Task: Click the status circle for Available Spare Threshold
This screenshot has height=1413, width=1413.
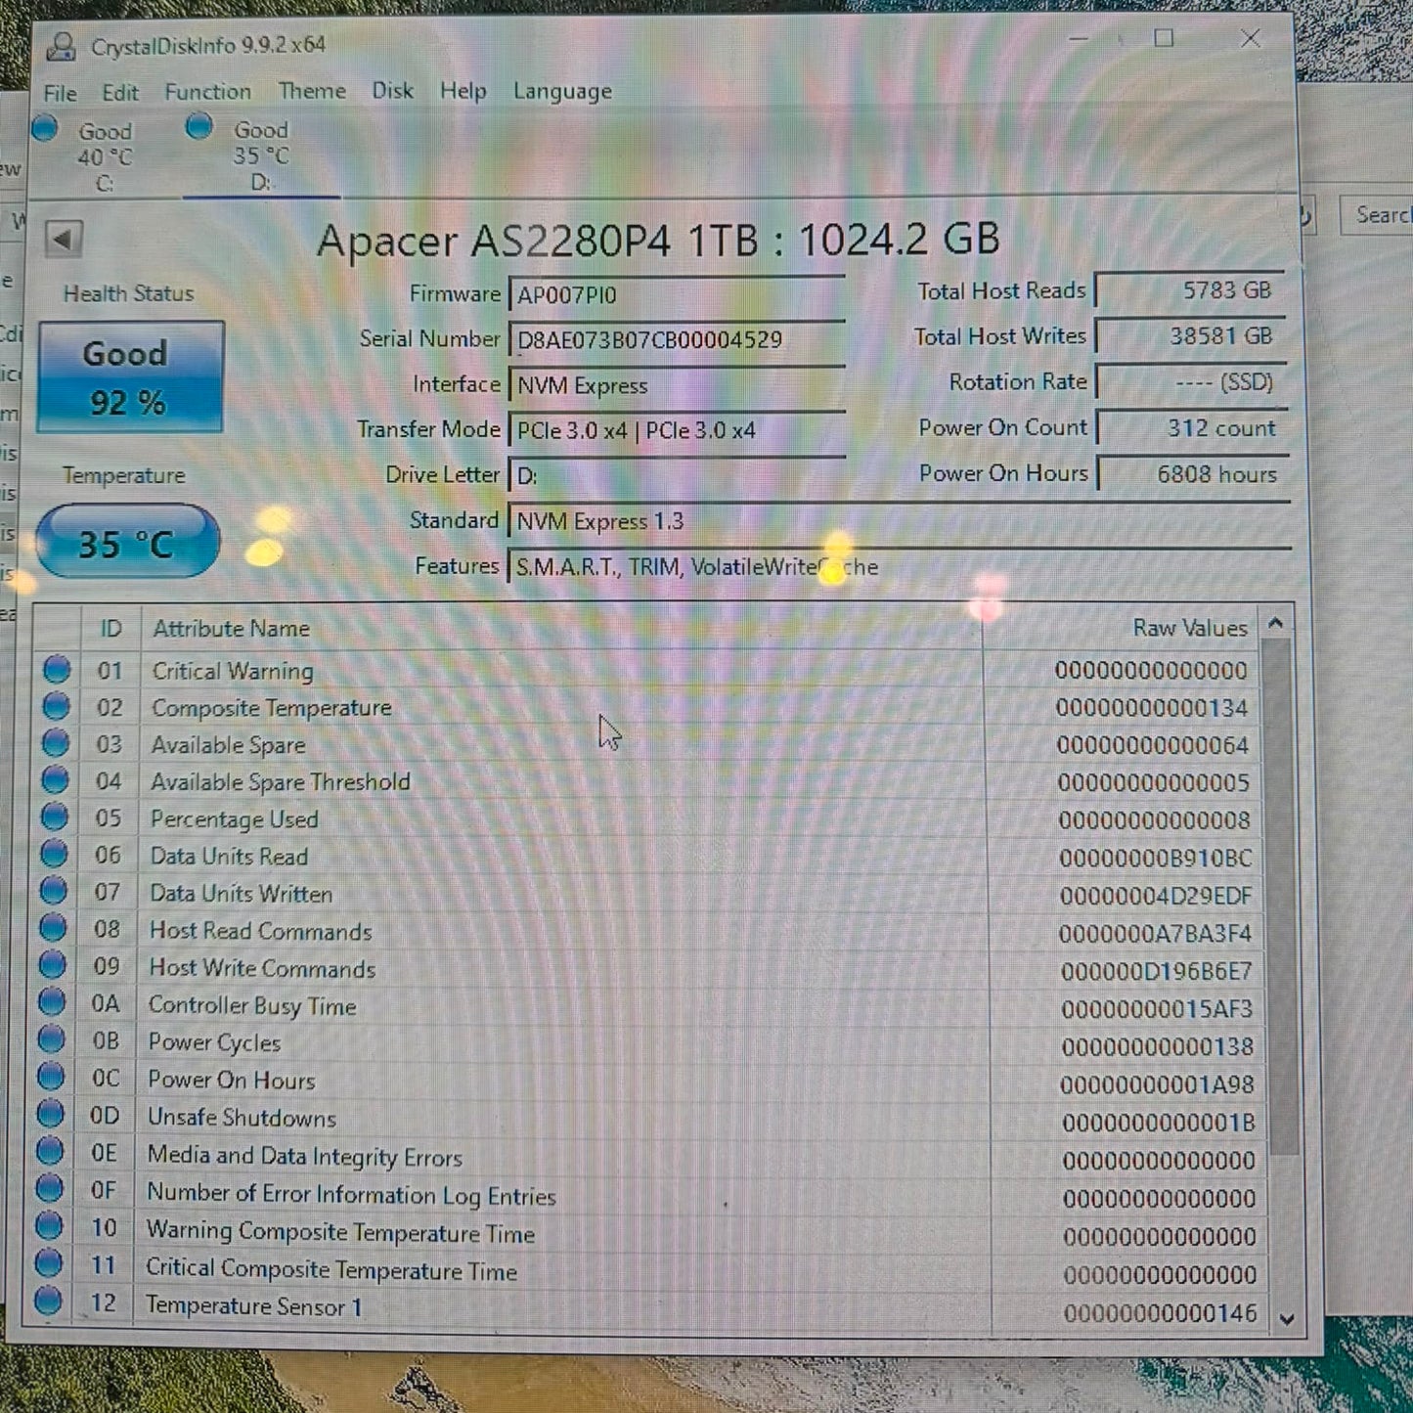Action: [x=56, y=780]
